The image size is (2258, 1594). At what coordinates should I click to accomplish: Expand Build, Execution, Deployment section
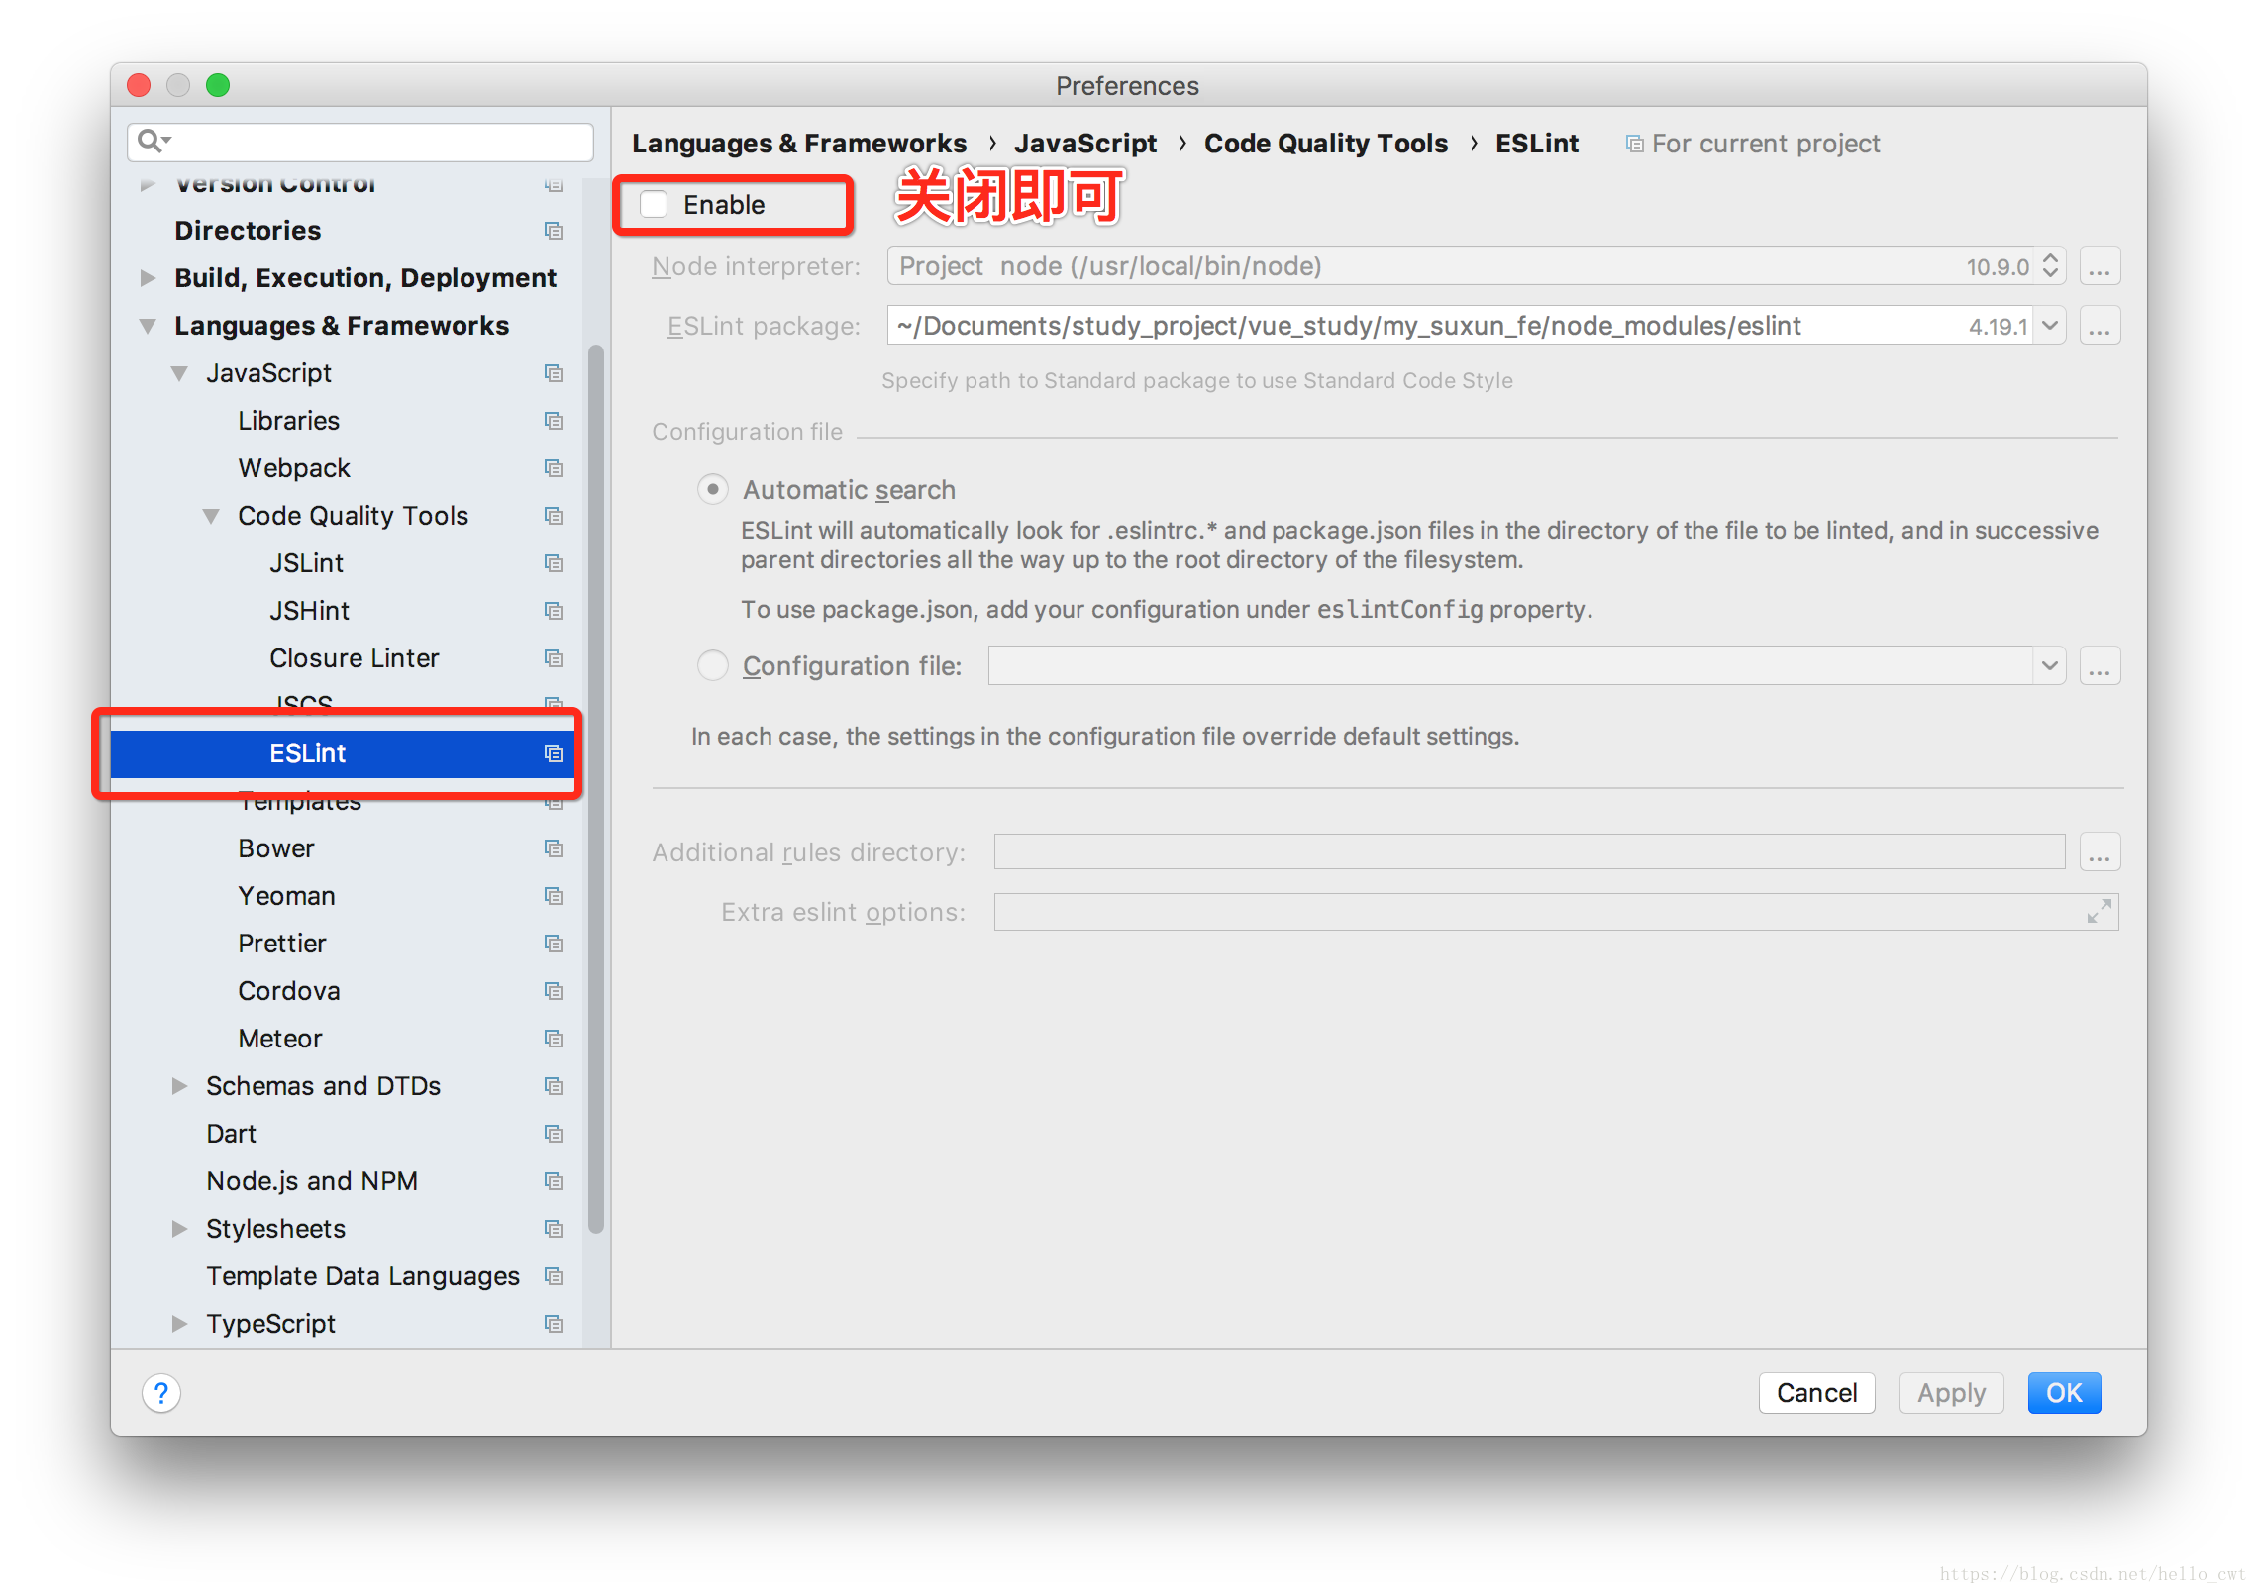pyautogui.click(x=148, y=278)
